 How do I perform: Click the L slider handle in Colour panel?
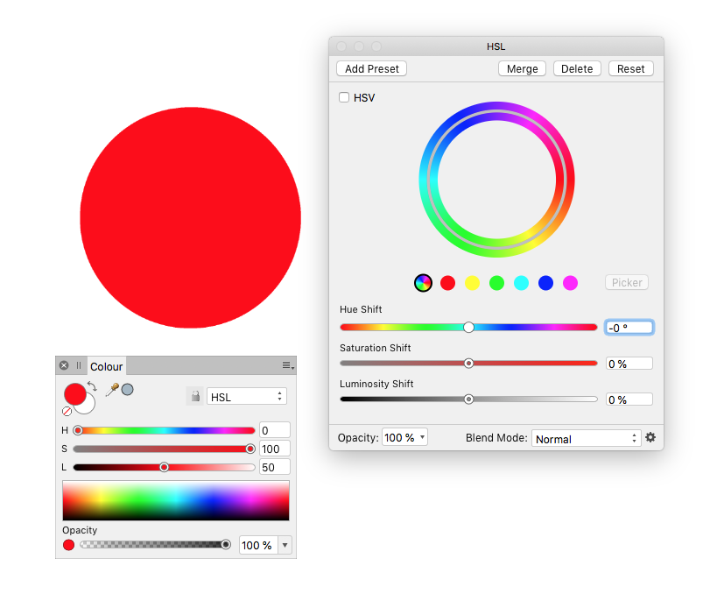(164, 467)
